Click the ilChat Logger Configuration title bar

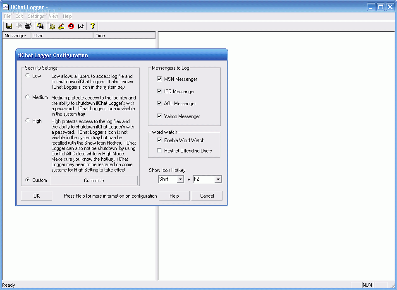tap(122, 56)
